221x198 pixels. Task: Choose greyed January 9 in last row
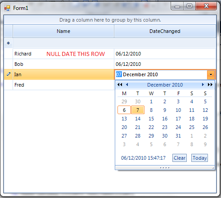click(205, 144)
